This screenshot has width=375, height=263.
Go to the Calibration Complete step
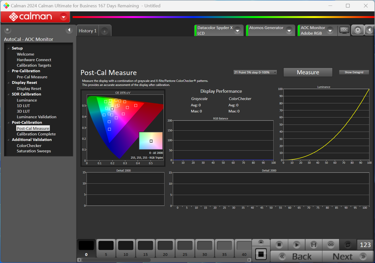[36, 134]
